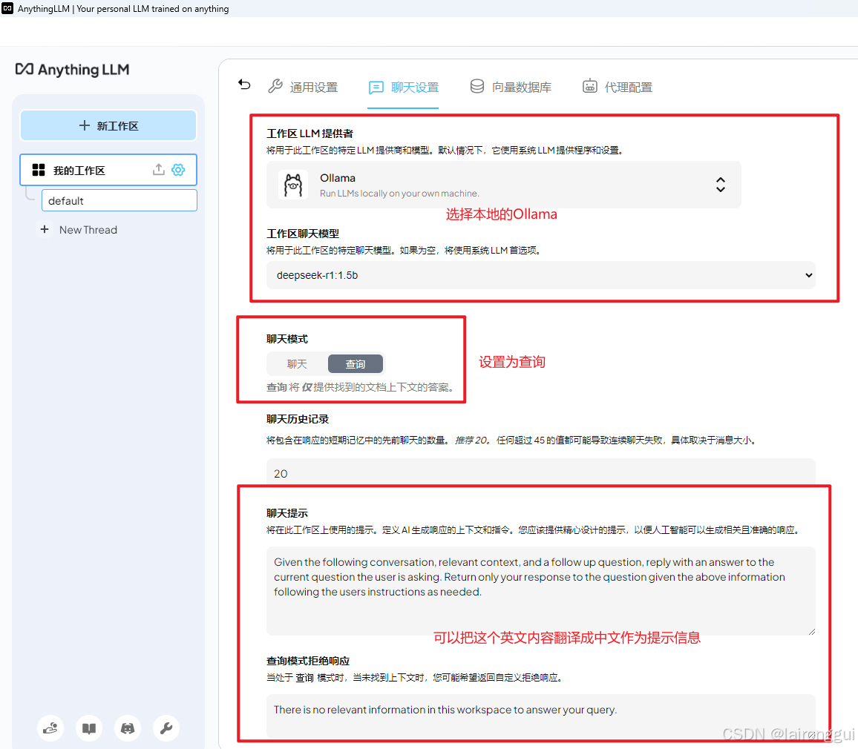The height and width of the screenshot is (749, 858).
Task: Click the 新工作区 button
Action: [x=108, y=126]
